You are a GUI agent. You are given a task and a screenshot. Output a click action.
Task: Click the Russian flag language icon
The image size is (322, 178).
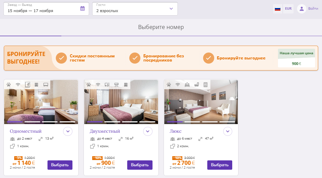point(278,9)
